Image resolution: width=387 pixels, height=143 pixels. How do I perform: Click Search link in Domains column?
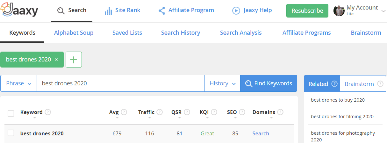[261, 133]
